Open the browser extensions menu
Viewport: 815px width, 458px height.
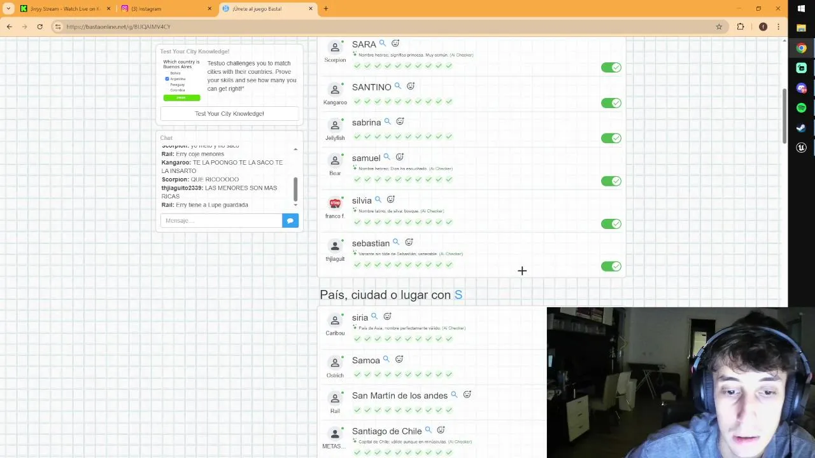tap(741, 27)
